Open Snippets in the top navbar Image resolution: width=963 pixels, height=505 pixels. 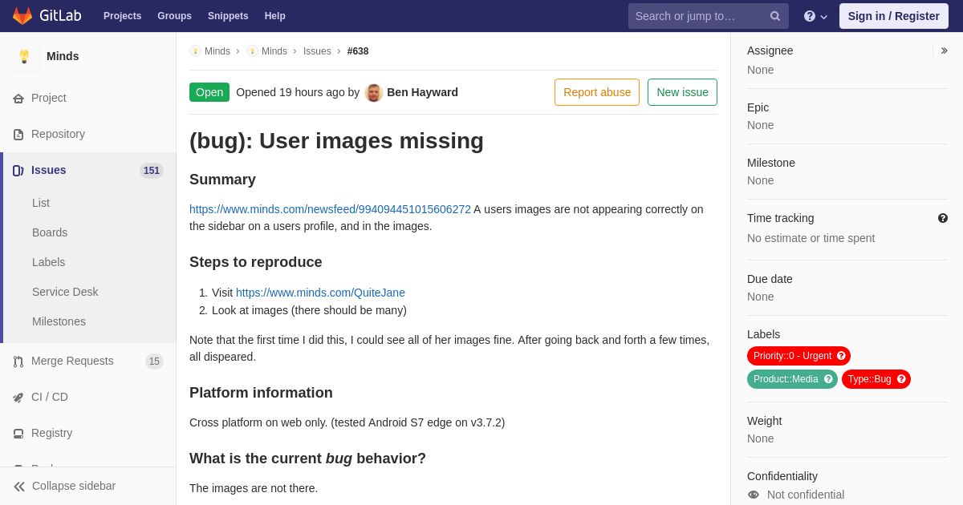click(228, 16)
